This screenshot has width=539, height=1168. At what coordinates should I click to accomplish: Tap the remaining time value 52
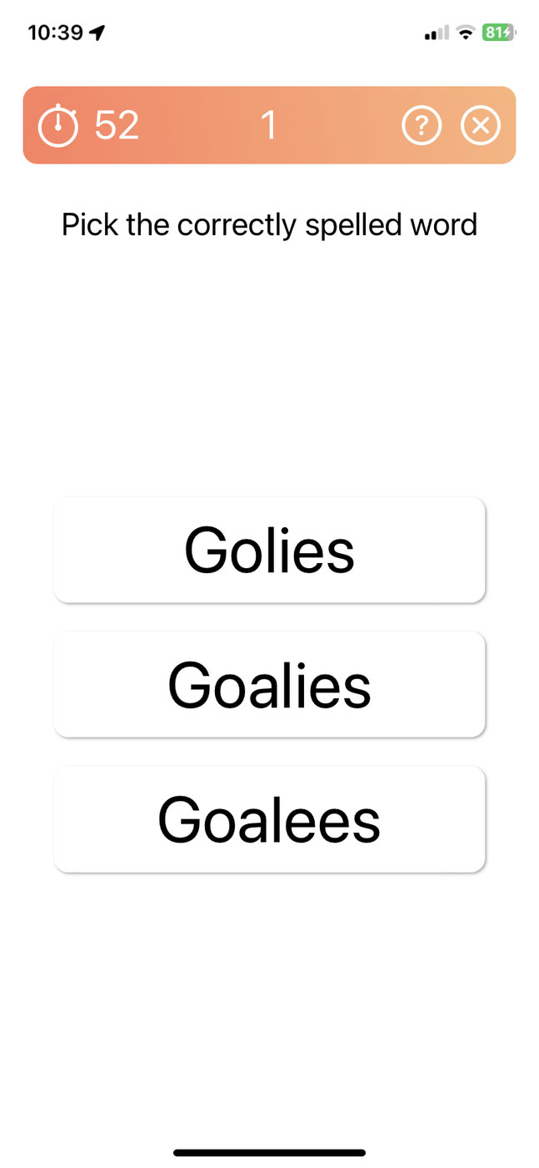tap(117, 126)
